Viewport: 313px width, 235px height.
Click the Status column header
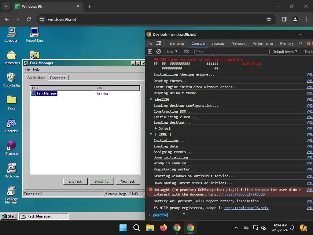117,88
